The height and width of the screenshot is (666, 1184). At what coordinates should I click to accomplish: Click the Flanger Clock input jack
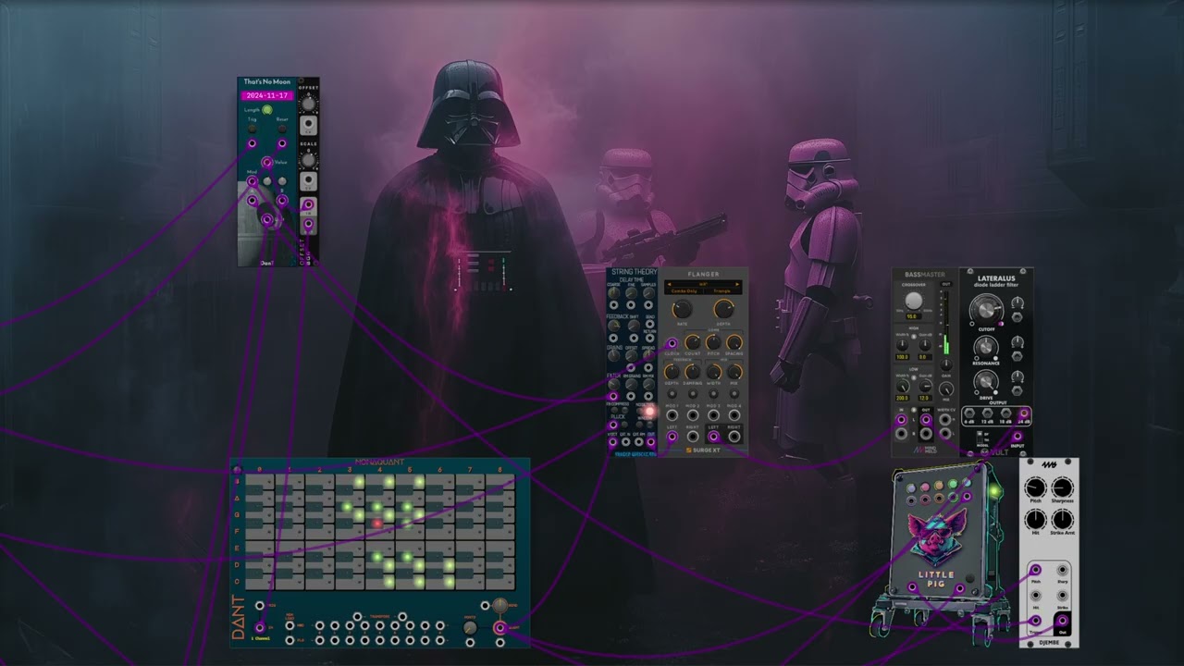pos(672,344)
